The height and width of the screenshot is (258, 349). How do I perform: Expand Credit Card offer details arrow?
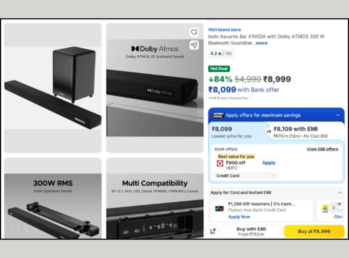pos(274,176)
